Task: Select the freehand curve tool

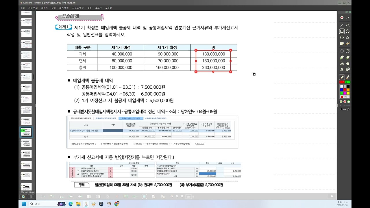Action: click(x=348, y=18)
